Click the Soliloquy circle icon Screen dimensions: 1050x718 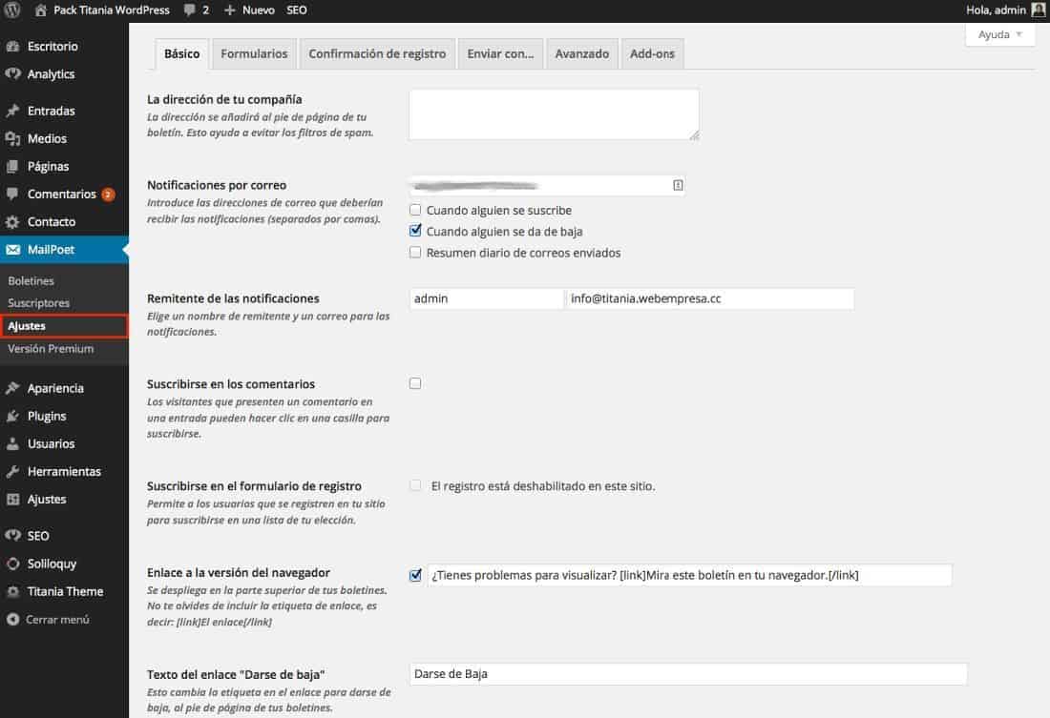[12, 564]
